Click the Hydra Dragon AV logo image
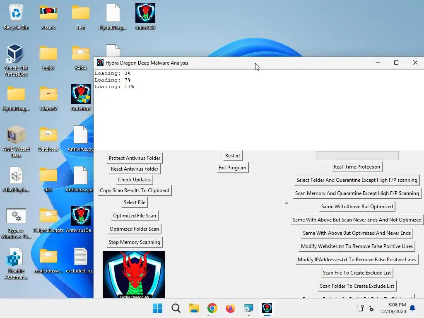Image resolution: width=424 pixels, height=318 pixels. tap(134, 275)
